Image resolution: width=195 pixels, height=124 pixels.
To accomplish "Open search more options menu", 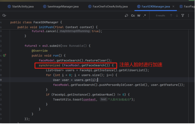I will pyautogui.click(x=189, y=15).
